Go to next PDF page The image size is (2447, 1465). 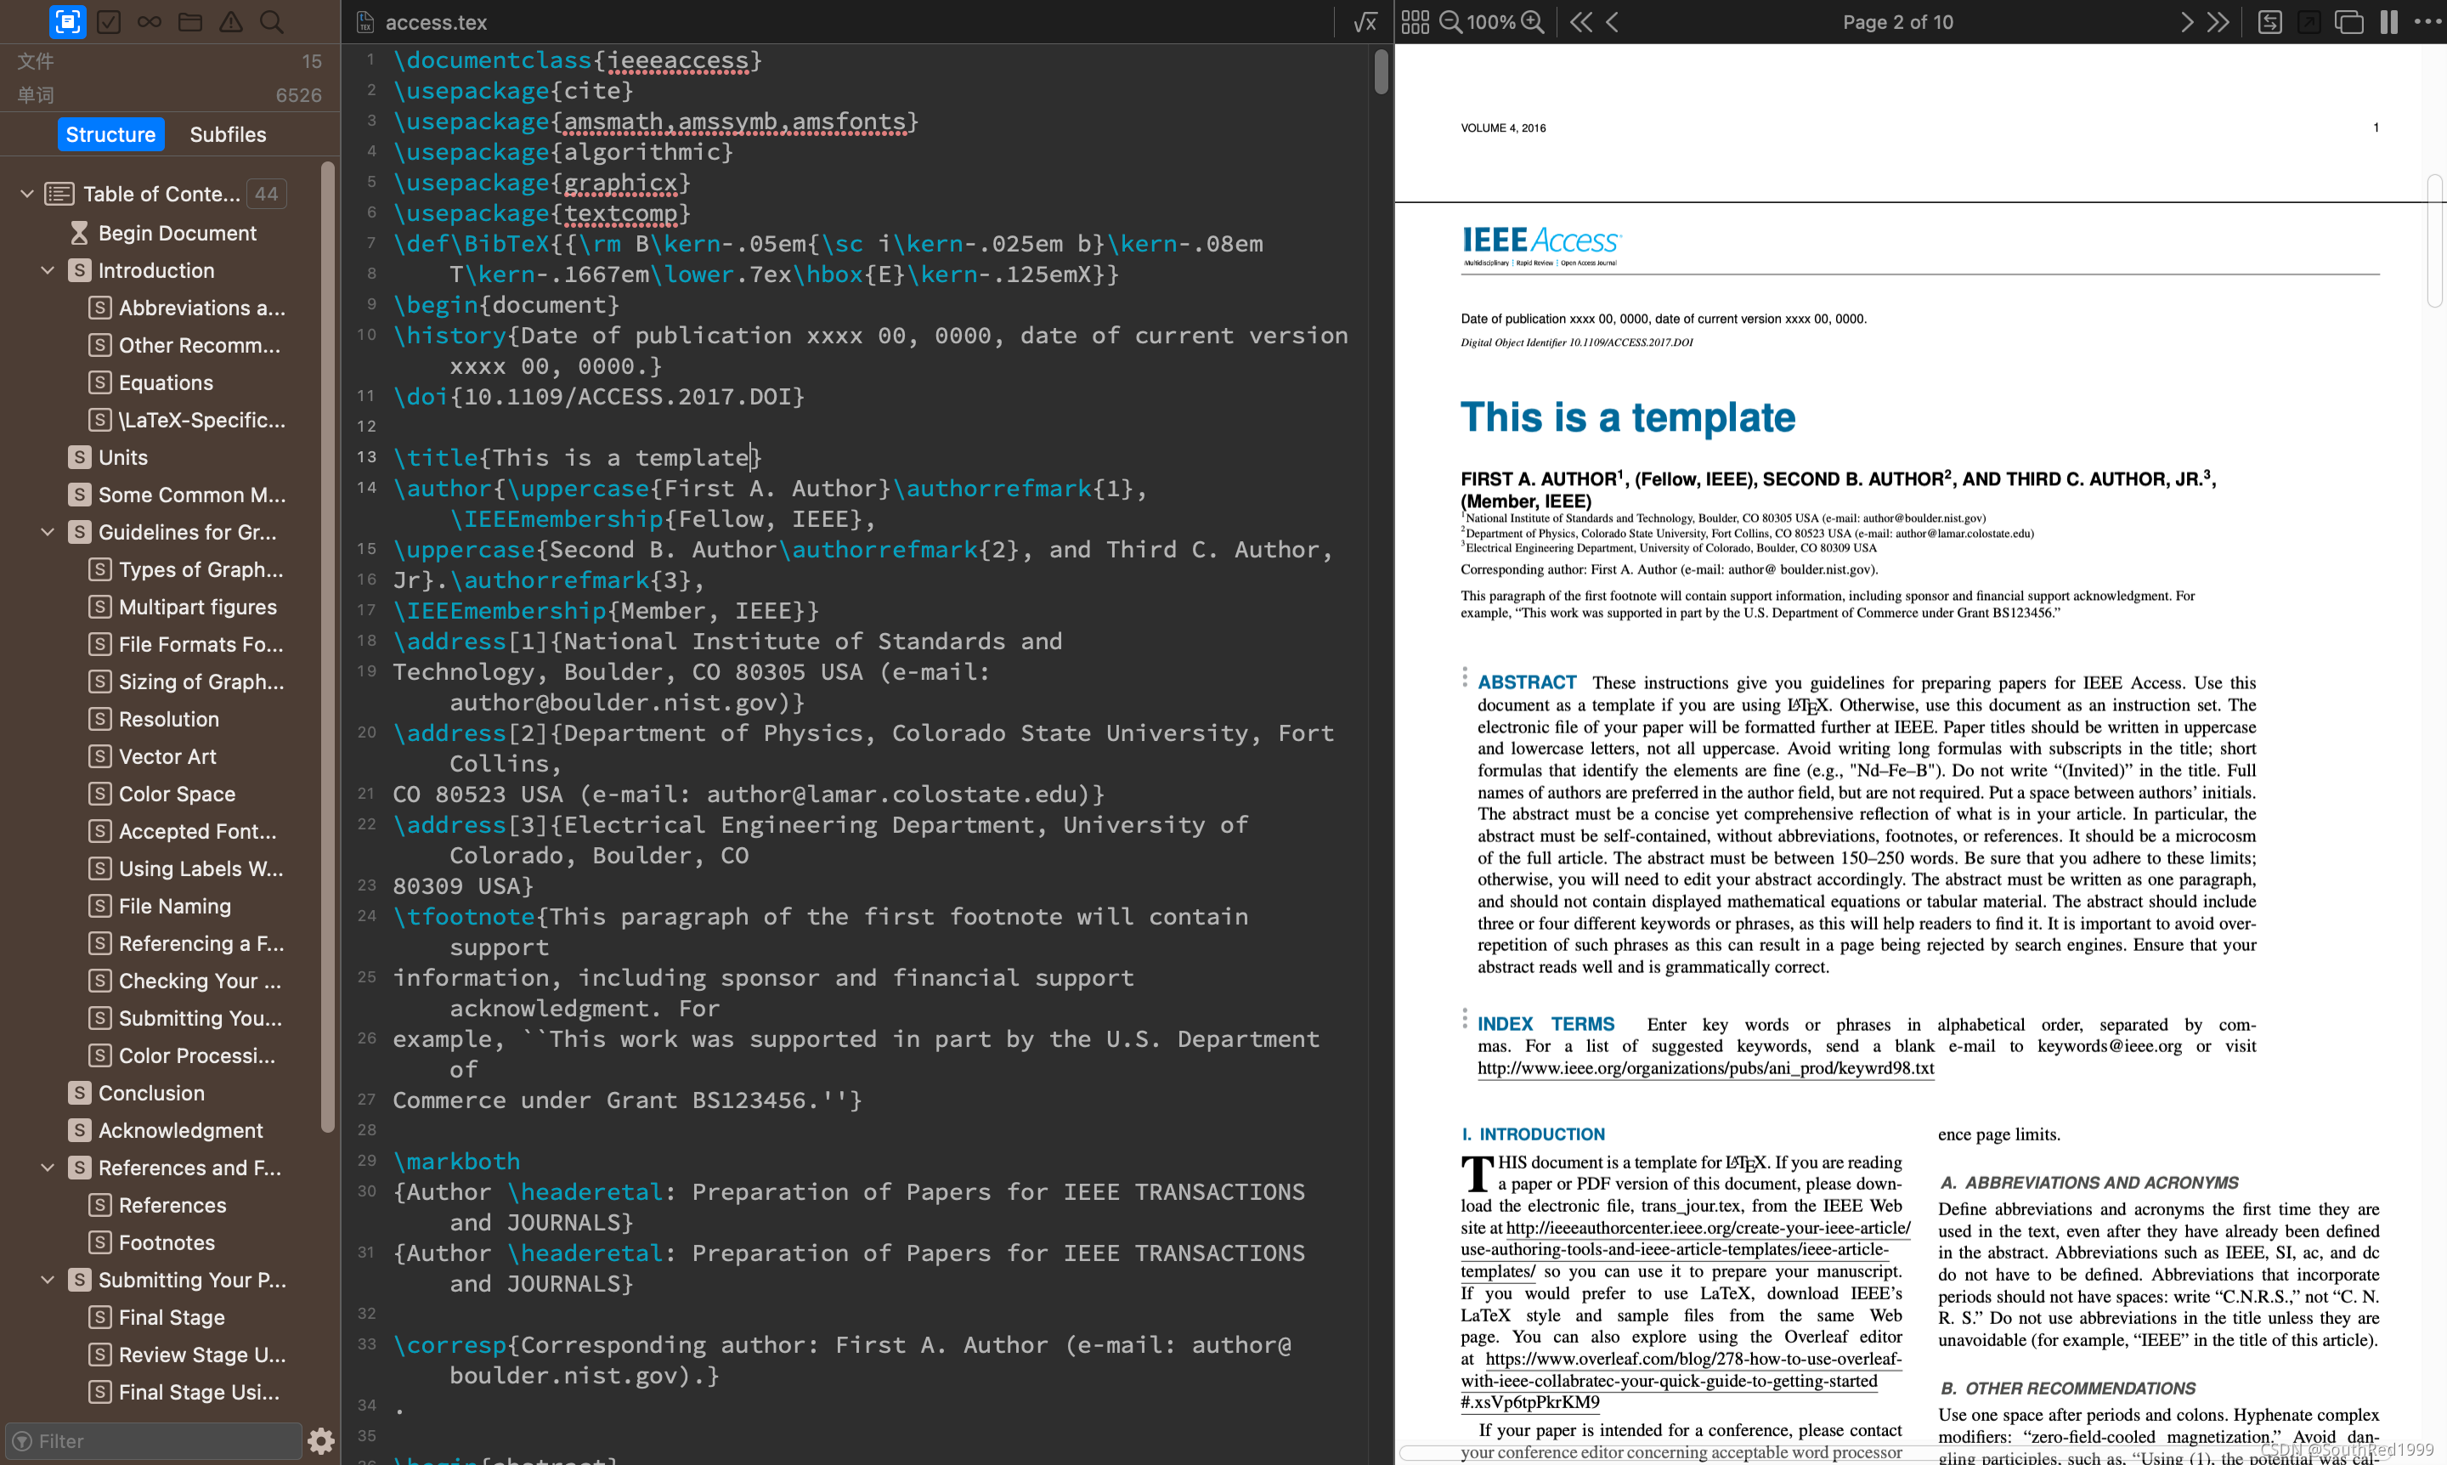click(2186, 22)
